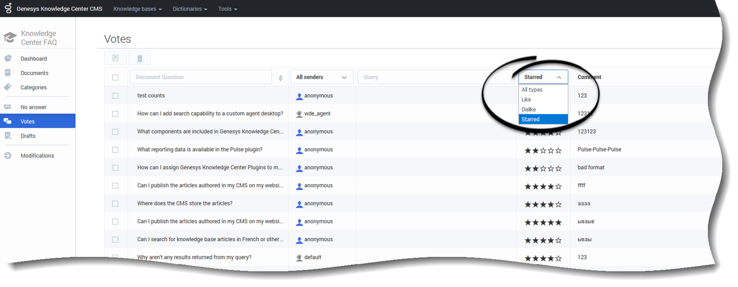Click the Dashboard pie chart icon
Image resolution: width=738 pixels, height=287 pixels.
click(x=8, y=58)
